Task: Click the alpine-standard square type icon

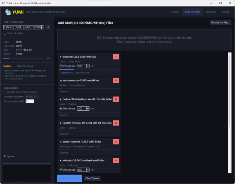Action: point(61,142)
